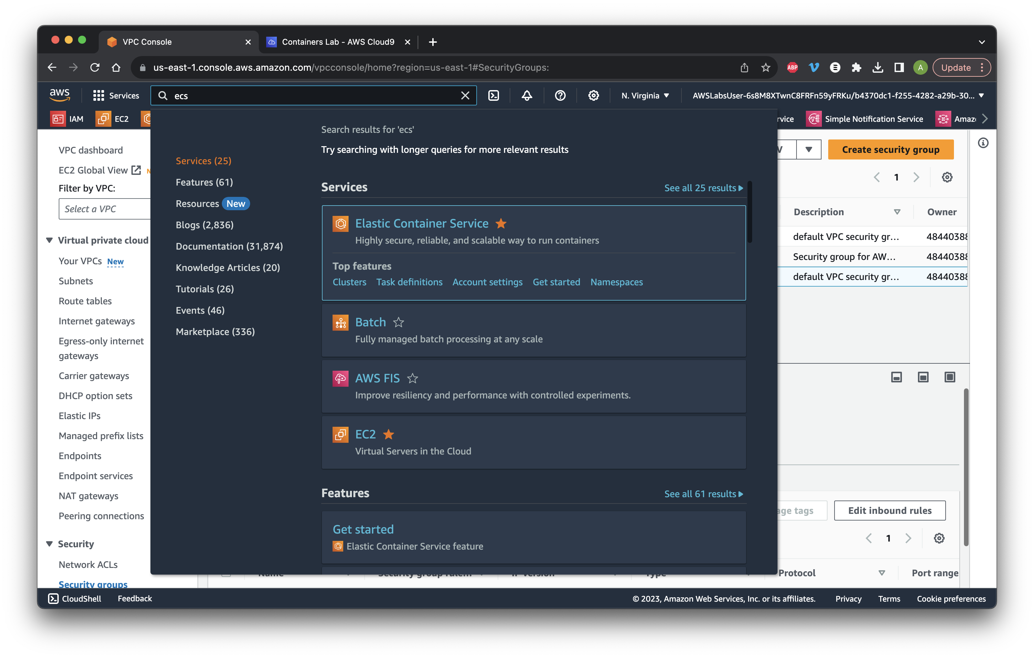The image size is (1034, 658).
Task: Open Task definitions feature link
Action: (409, 282)
